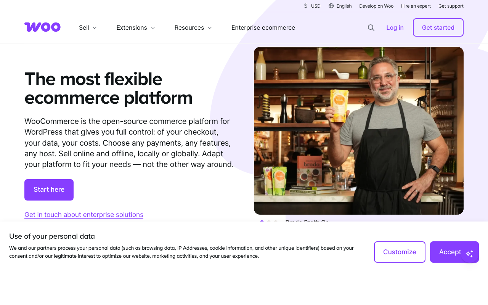The height and width of the screenshot is (305, 488).
Task: Click the globe language icon
Action: pos(331,6)
